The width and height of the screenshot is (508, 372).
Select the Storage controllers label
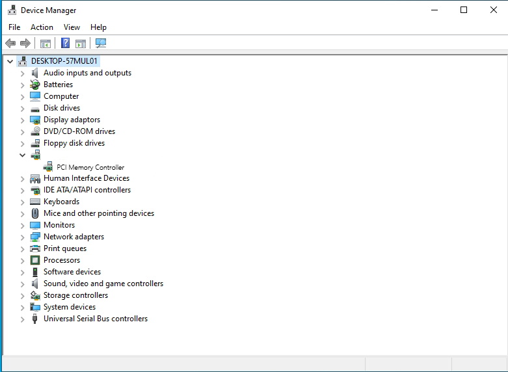click(76, 295)
